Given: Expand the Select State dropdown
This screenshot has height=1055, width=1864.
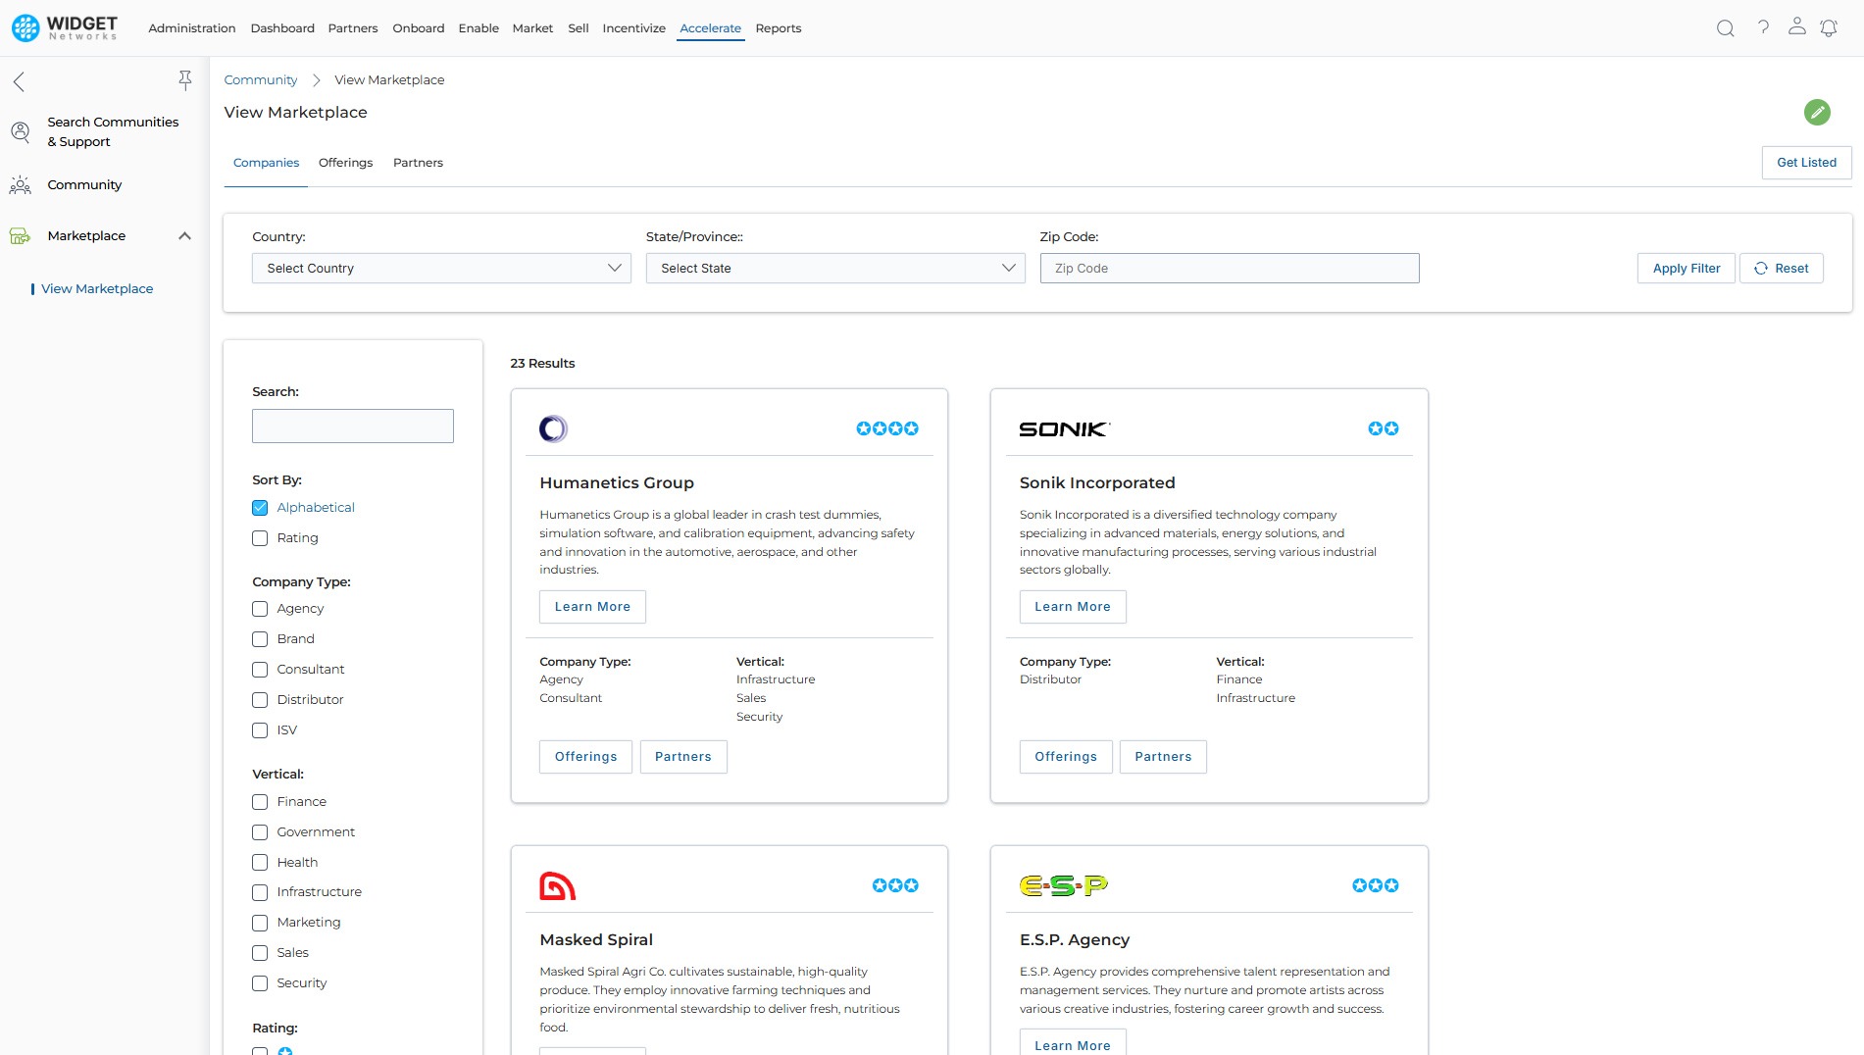Looking at the screenshot, I should (834, 269).
